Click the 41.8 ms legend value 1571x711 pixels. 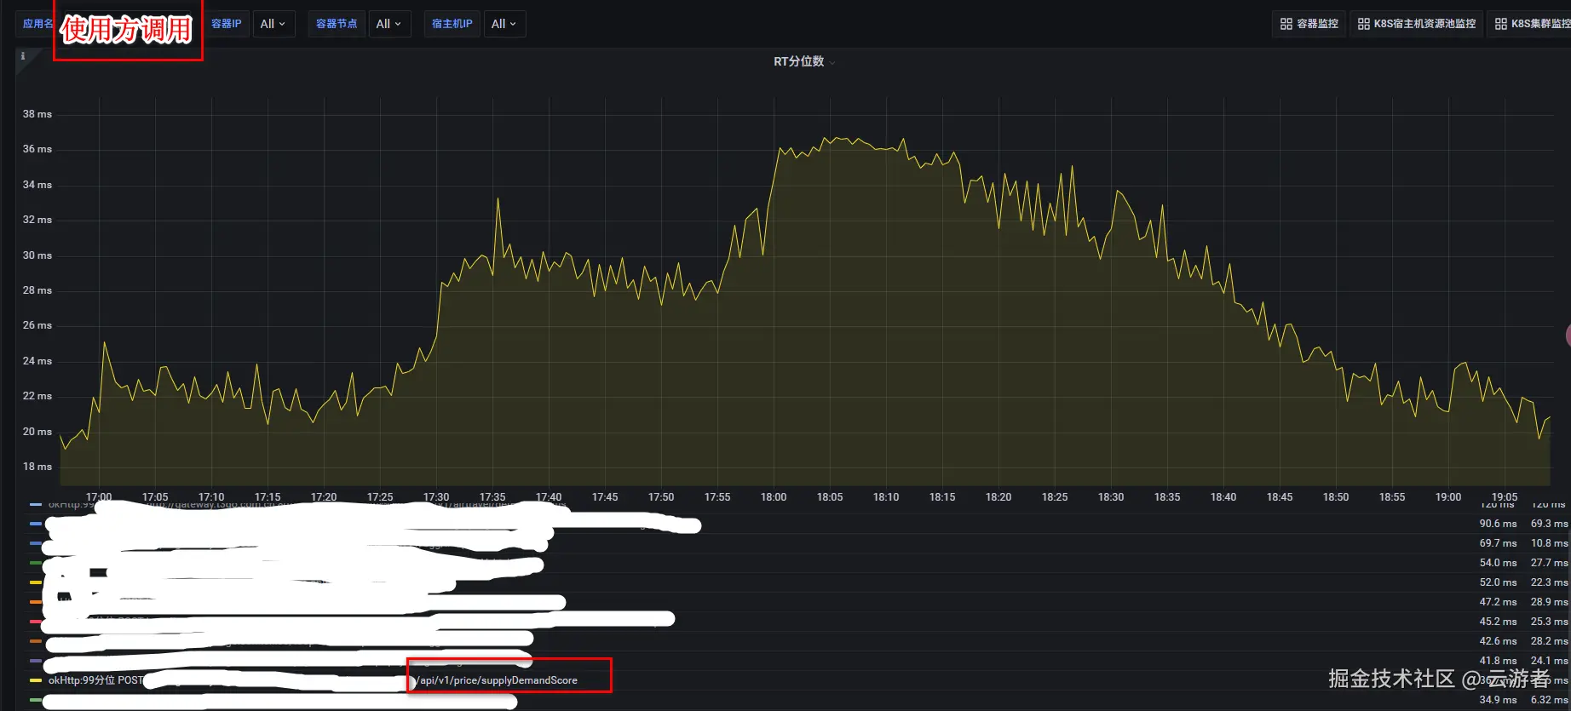click(1498, 661)
